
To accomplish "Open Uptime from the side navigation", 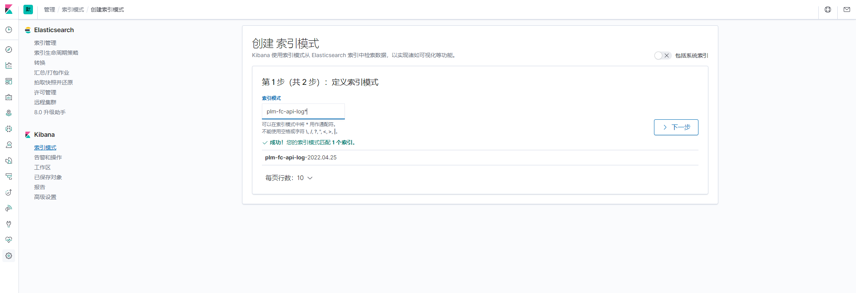I will click(x=9, y=192).
